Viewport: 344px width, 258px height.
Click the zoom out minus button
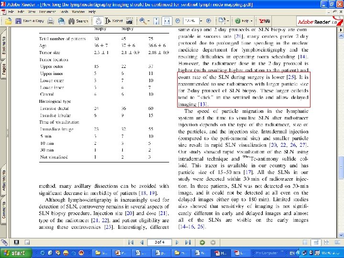pos(178,21)
